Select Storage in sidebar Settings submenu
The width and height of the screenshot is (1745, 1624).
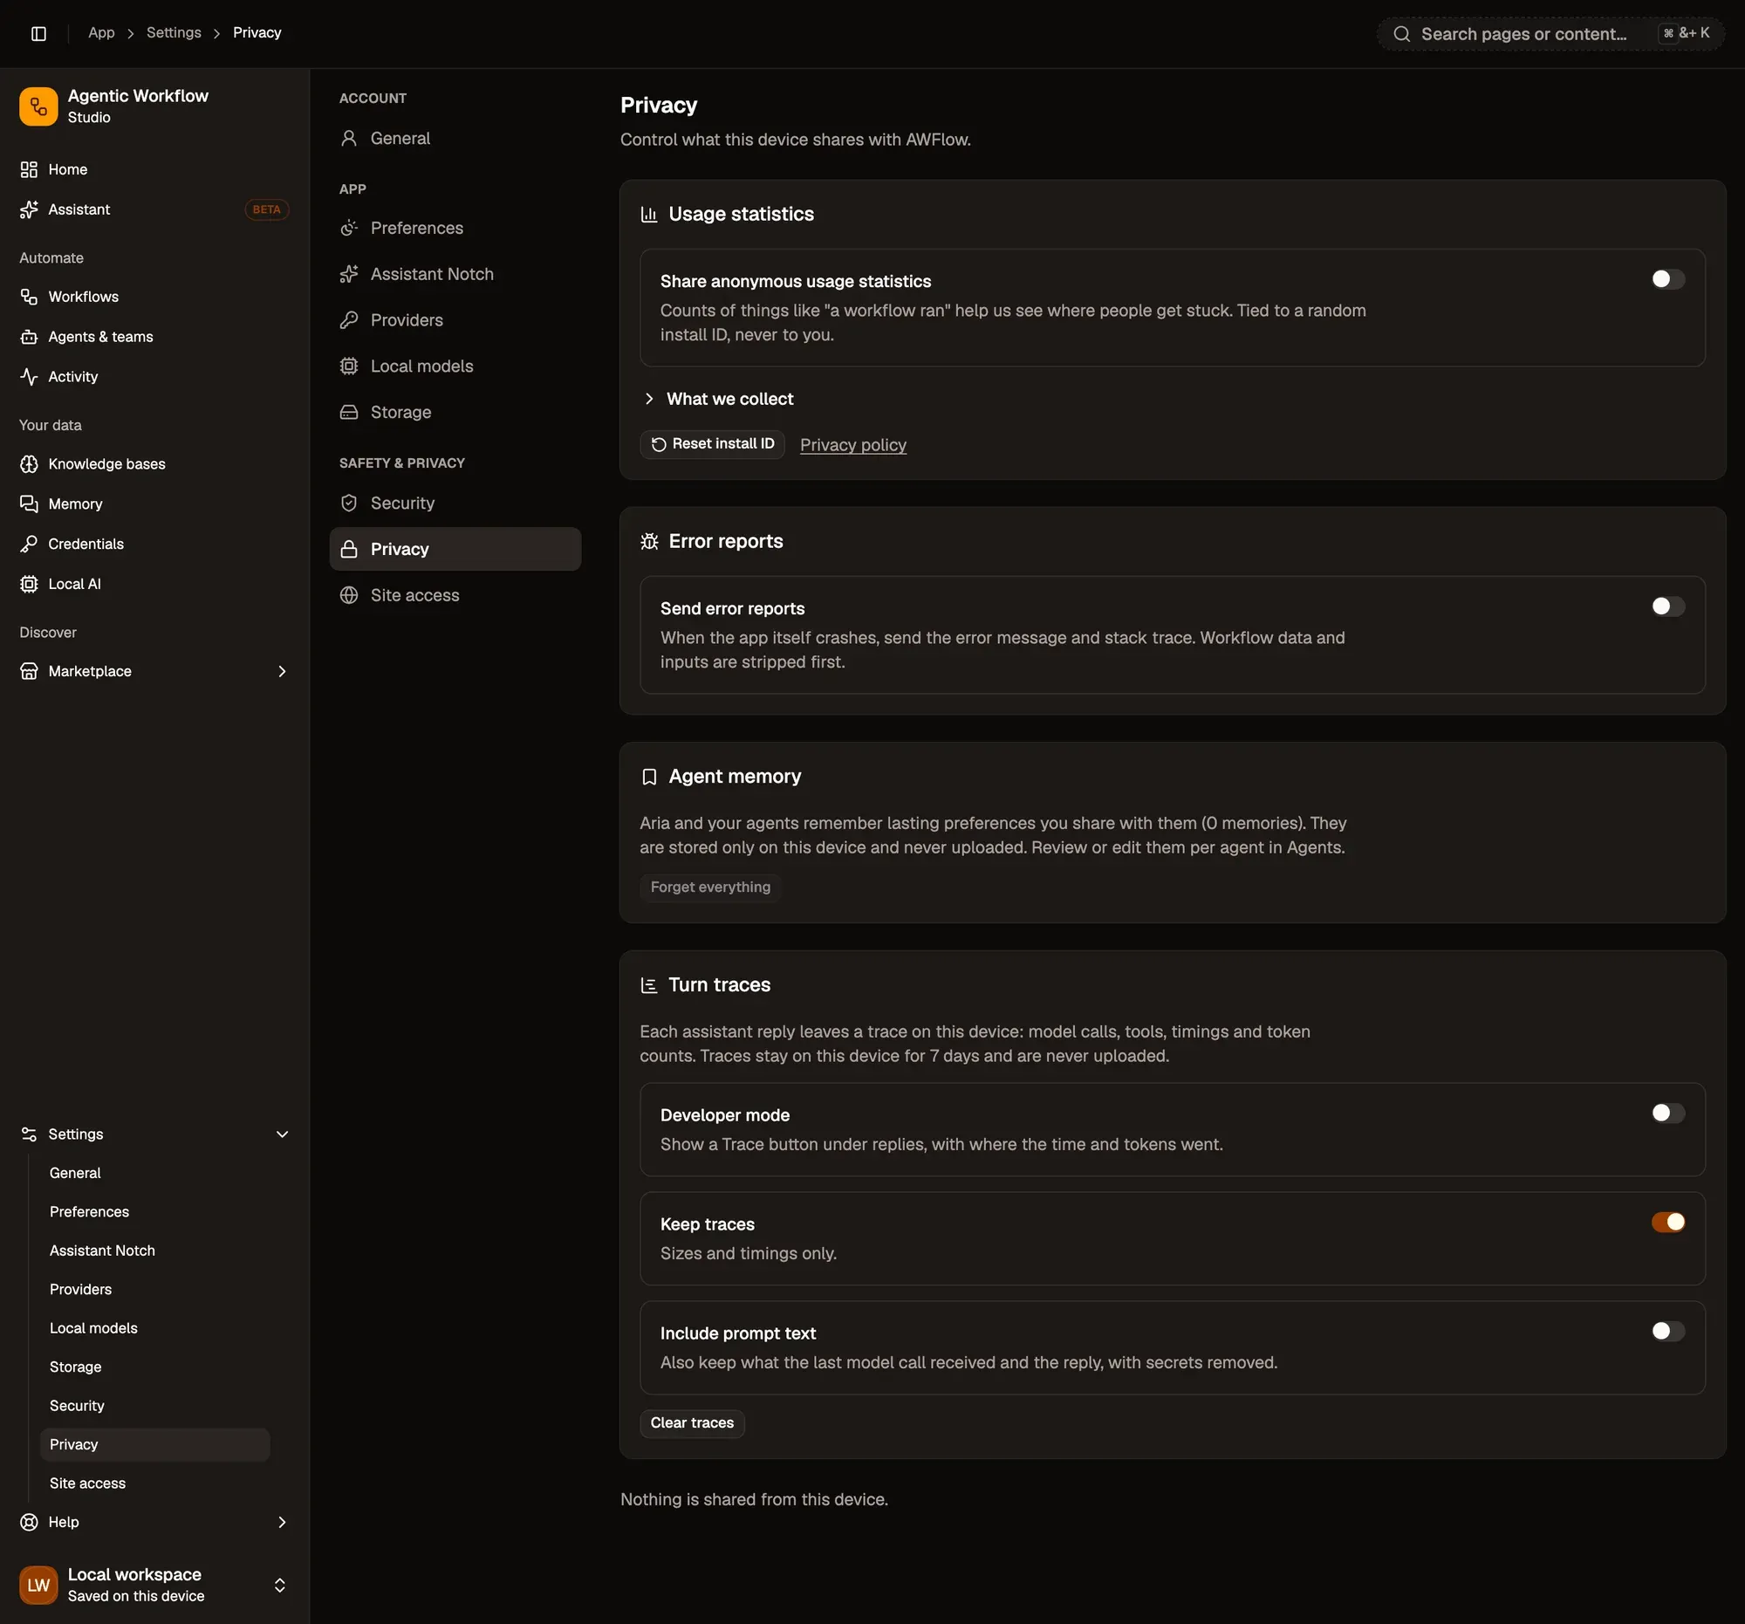pos(154,1367)
